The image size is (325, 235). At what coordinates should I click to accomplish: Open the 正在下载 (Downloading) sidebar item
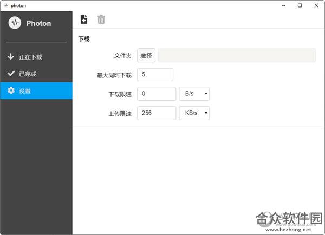click(x=36, y=57)
